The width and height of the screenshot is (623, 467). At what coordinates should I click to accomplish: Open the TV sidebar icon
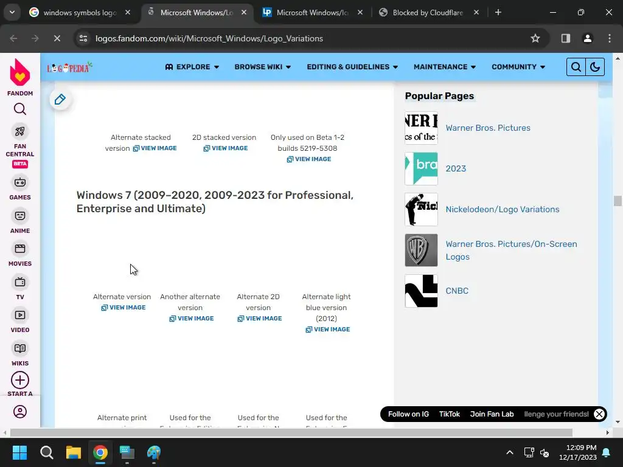[20, 282]
